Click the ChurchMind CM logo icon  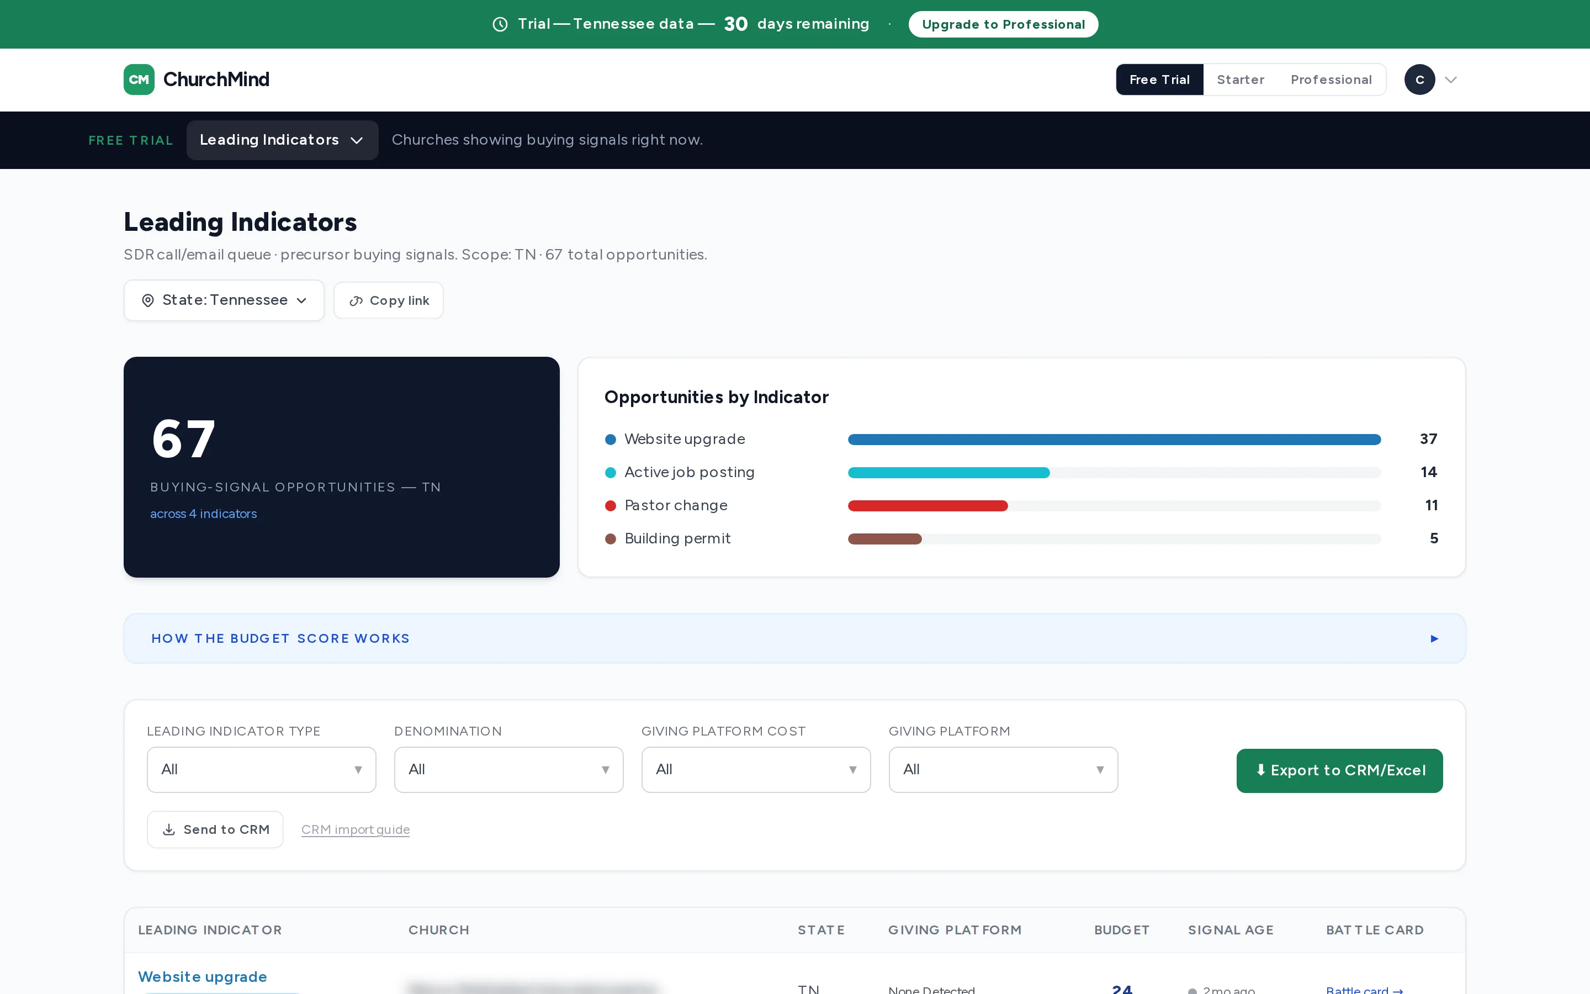point(139,80)
